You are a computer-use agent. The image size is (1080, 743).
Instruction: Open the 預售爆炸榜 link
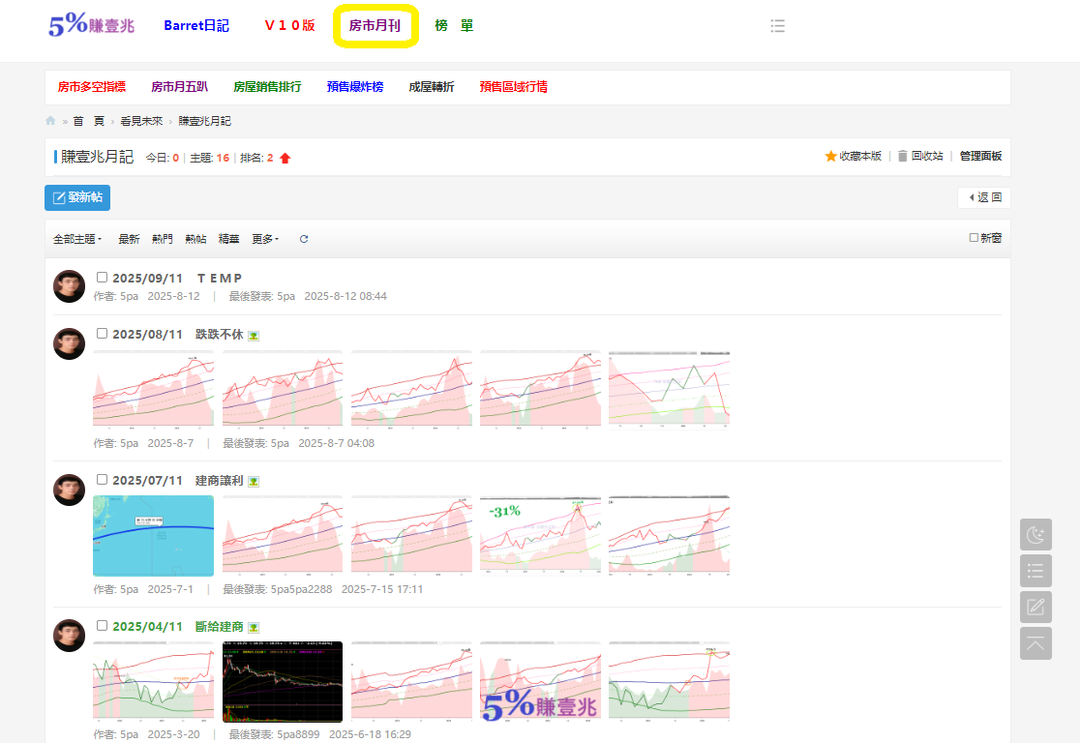pos(355,87)
